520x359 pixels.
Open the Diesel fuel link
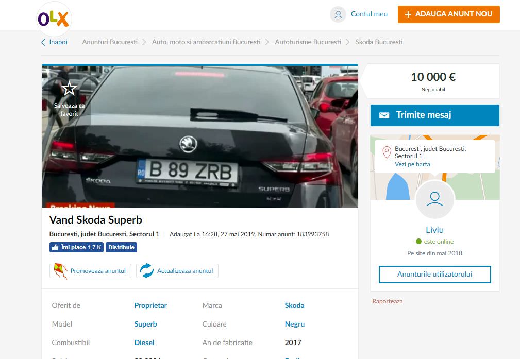coord(144,343)
